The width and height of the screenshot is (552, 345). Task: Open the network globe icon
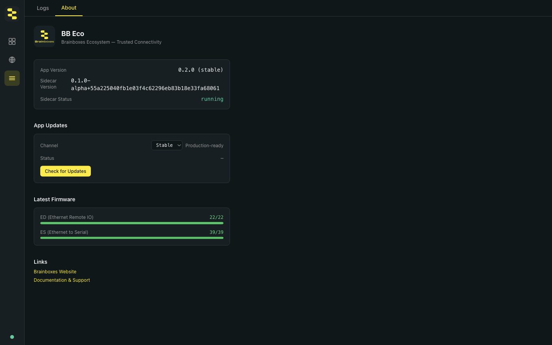(12, 60)
